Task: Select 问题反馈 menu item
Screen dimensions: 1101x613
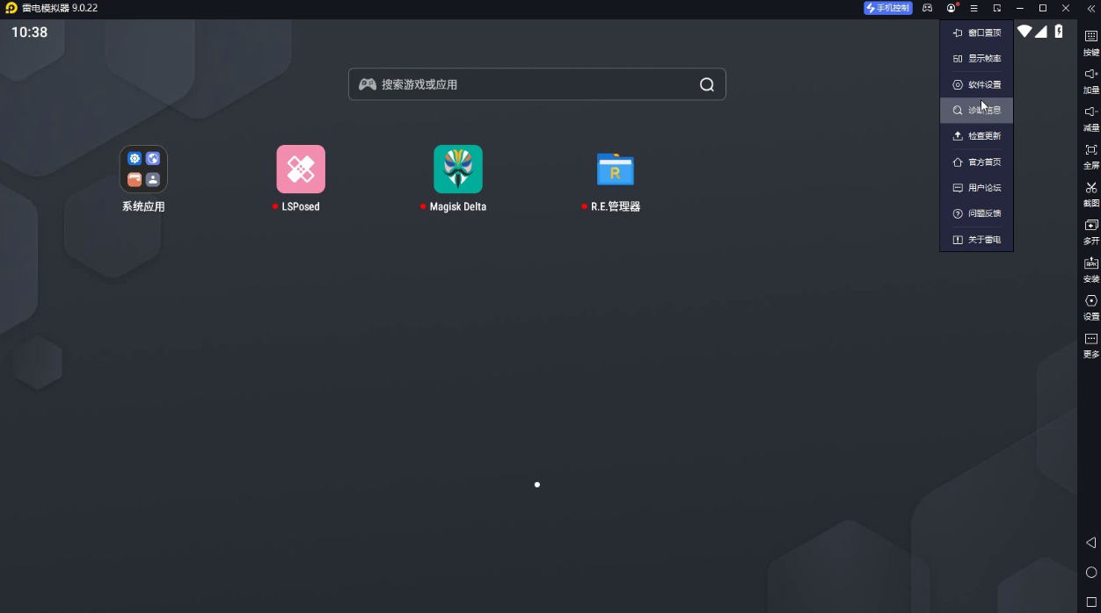Action: click(x=976, y=213)
